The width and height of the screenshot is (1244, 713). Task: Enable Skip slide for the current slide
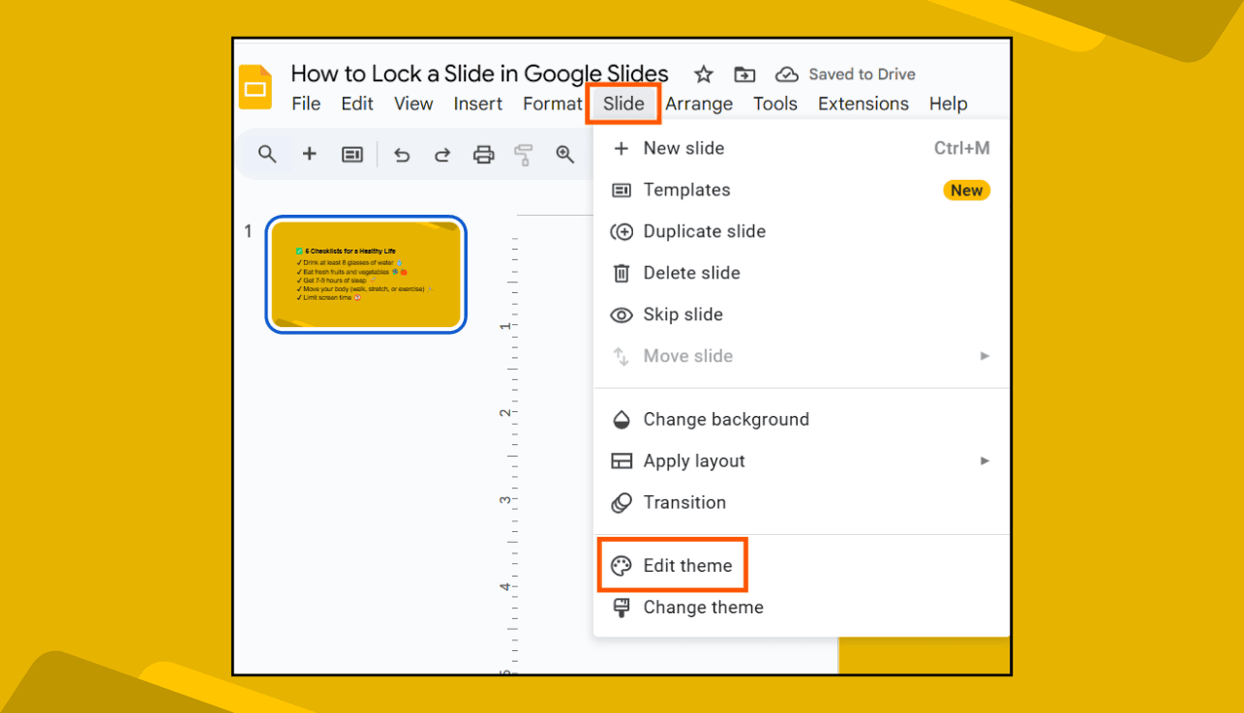click(683, 313)
